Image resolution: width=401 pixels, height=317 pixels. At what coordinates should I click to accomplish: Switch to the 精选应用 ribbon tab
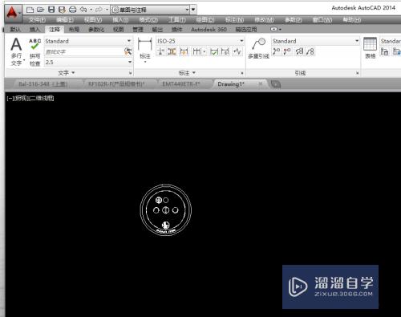pyautogui.click(x=246, y=30)
